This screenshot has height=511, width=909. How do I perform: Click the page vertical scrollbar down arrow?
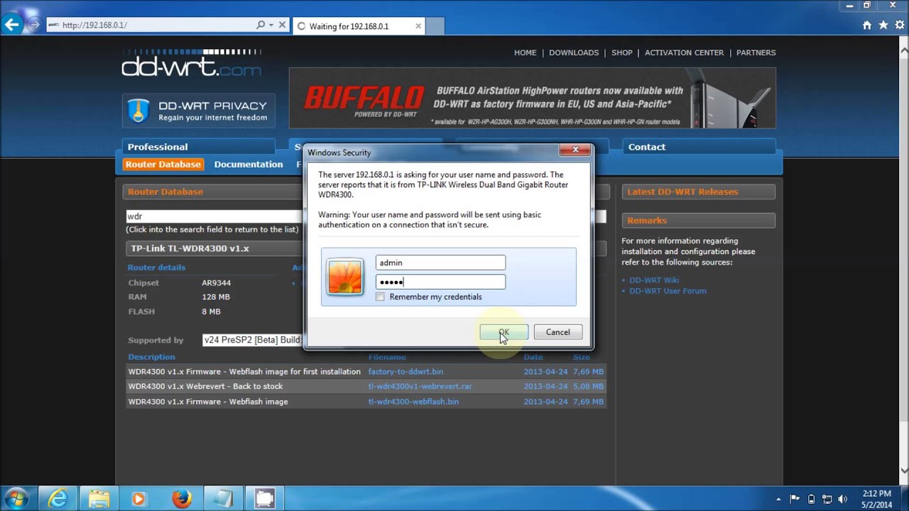point(903,471)
